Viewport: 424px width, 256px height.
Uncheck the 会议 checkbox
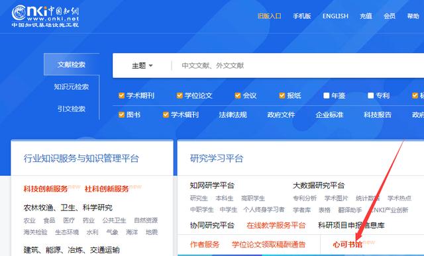(x=238, y=95)
